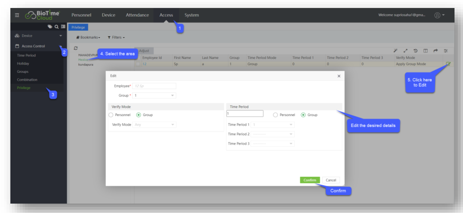Click the green Confirm button
Viewport: 463px width, 213px height.
(x=310, y=180)
